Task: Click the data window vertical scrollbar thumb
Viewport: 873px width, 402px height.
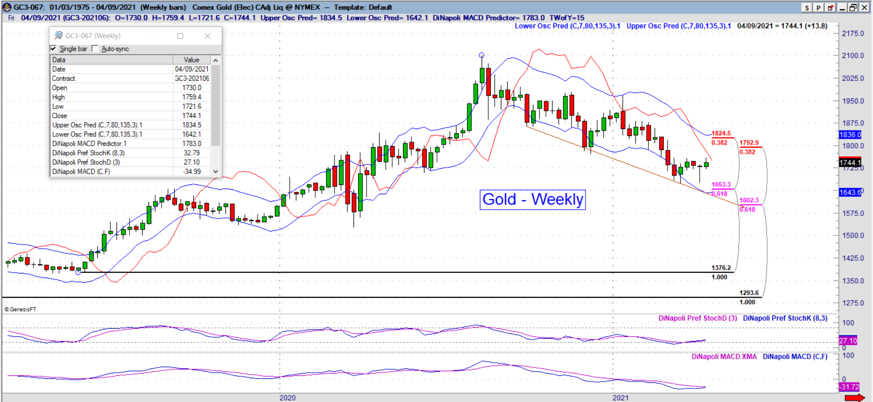Action: coord(215,105)
